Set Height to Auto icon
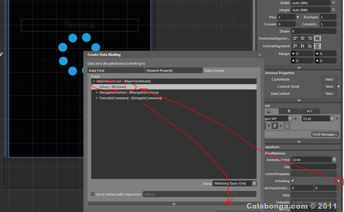The image size is (344, 212). pos(334,10)
